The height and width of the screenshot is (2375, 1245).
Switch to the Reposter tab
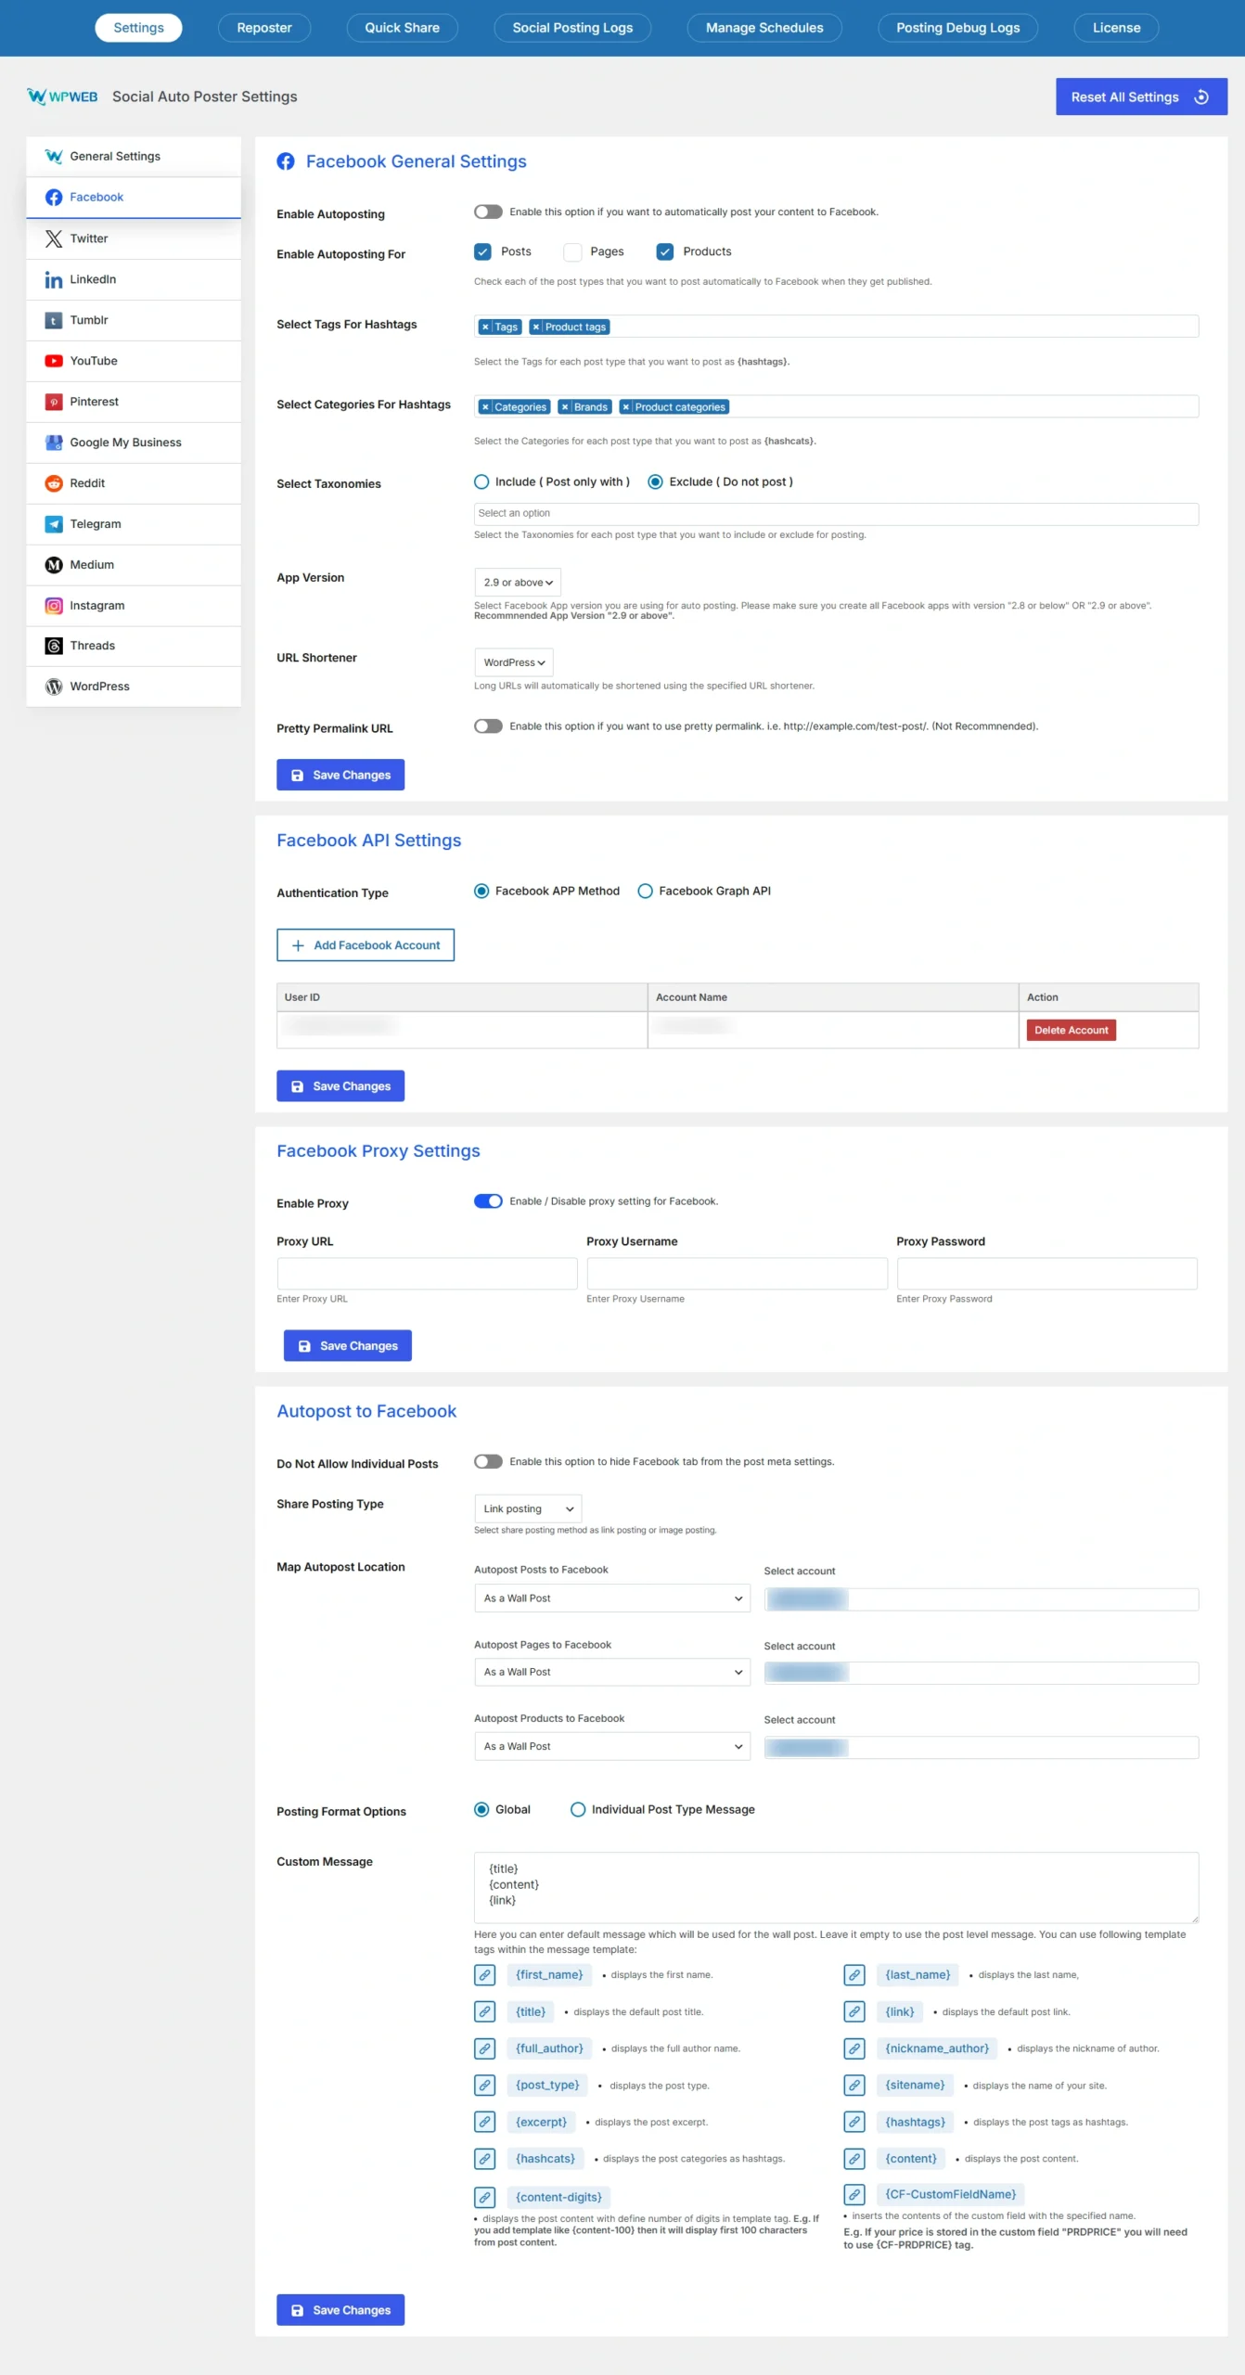tap(264, 28)
